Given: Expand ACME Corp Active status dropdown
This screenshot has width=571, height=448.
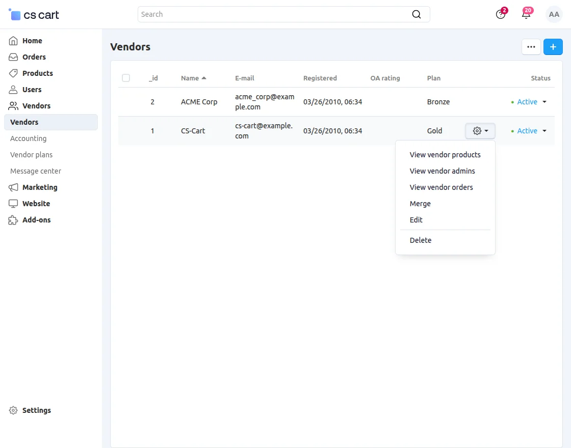Looking at the screenshot, I should (530, 102).
